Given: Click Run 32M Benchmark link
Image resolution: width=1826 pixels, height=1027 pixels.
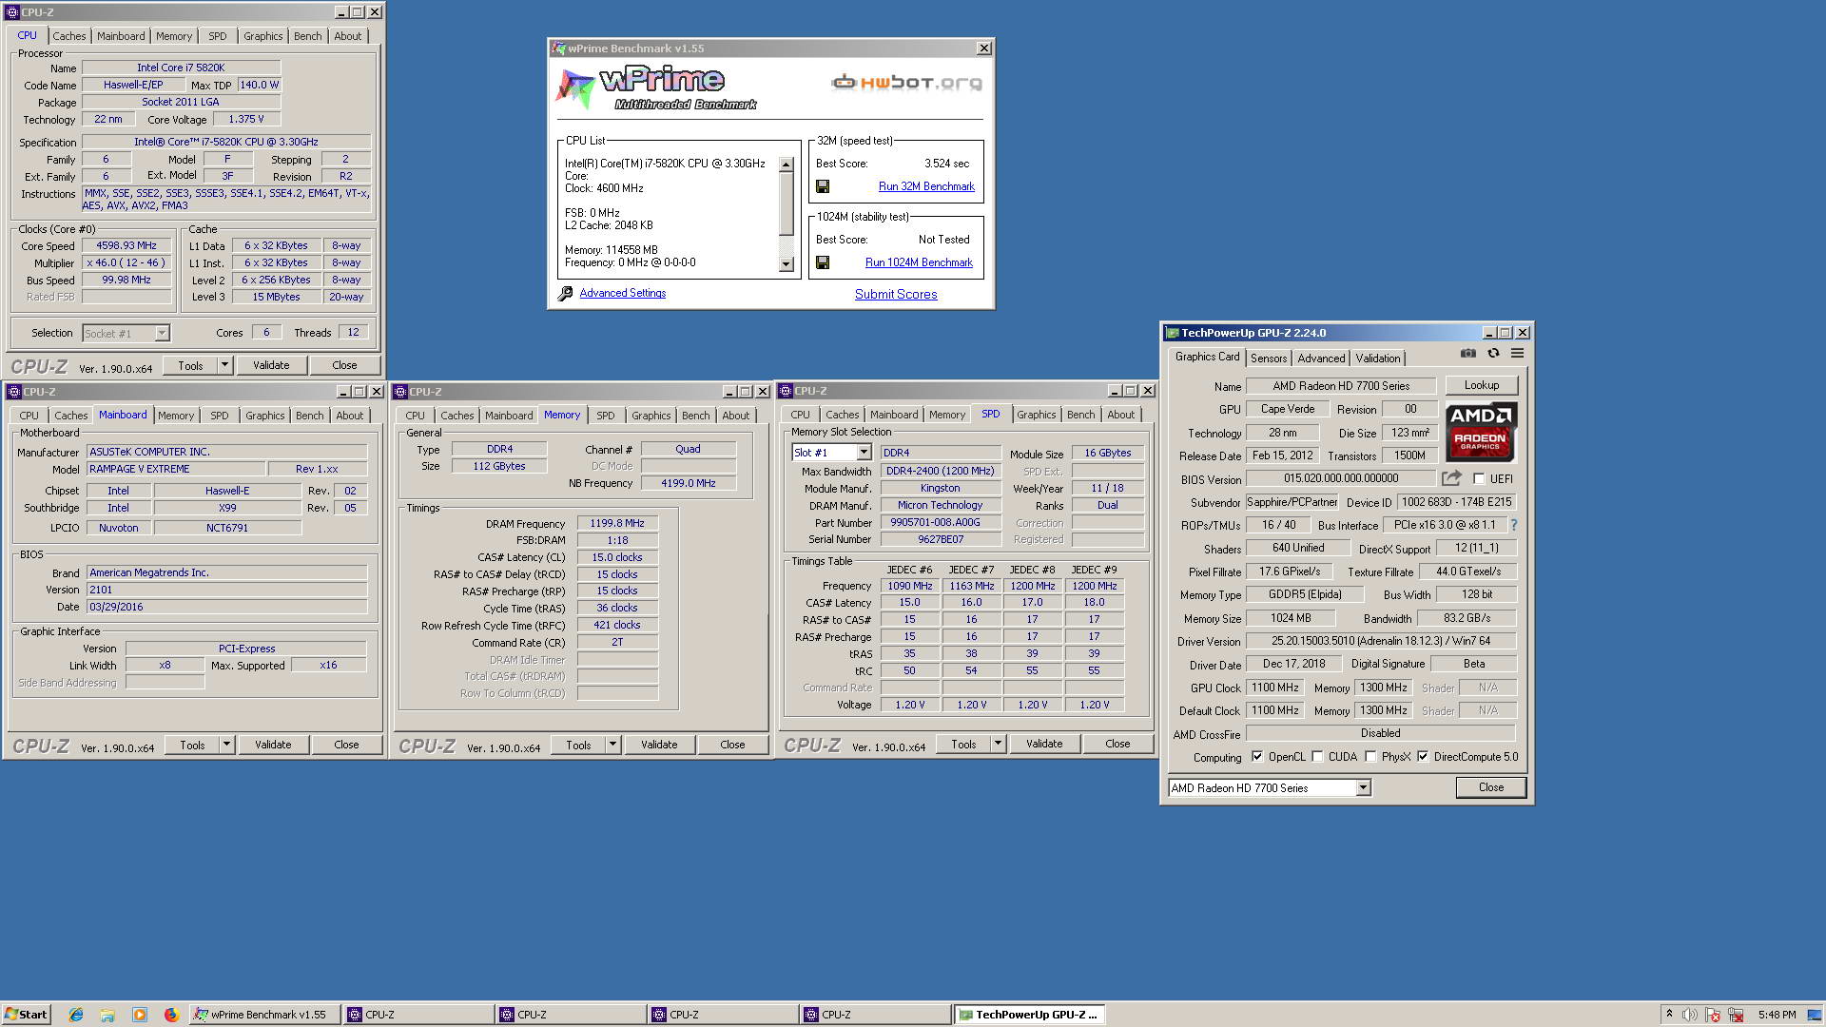Looking at the screenshot, I should [x=926, y=186].
